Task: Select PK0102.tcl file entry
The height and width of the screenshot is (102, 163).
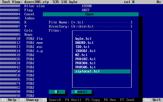Action: tap(85, 59)
